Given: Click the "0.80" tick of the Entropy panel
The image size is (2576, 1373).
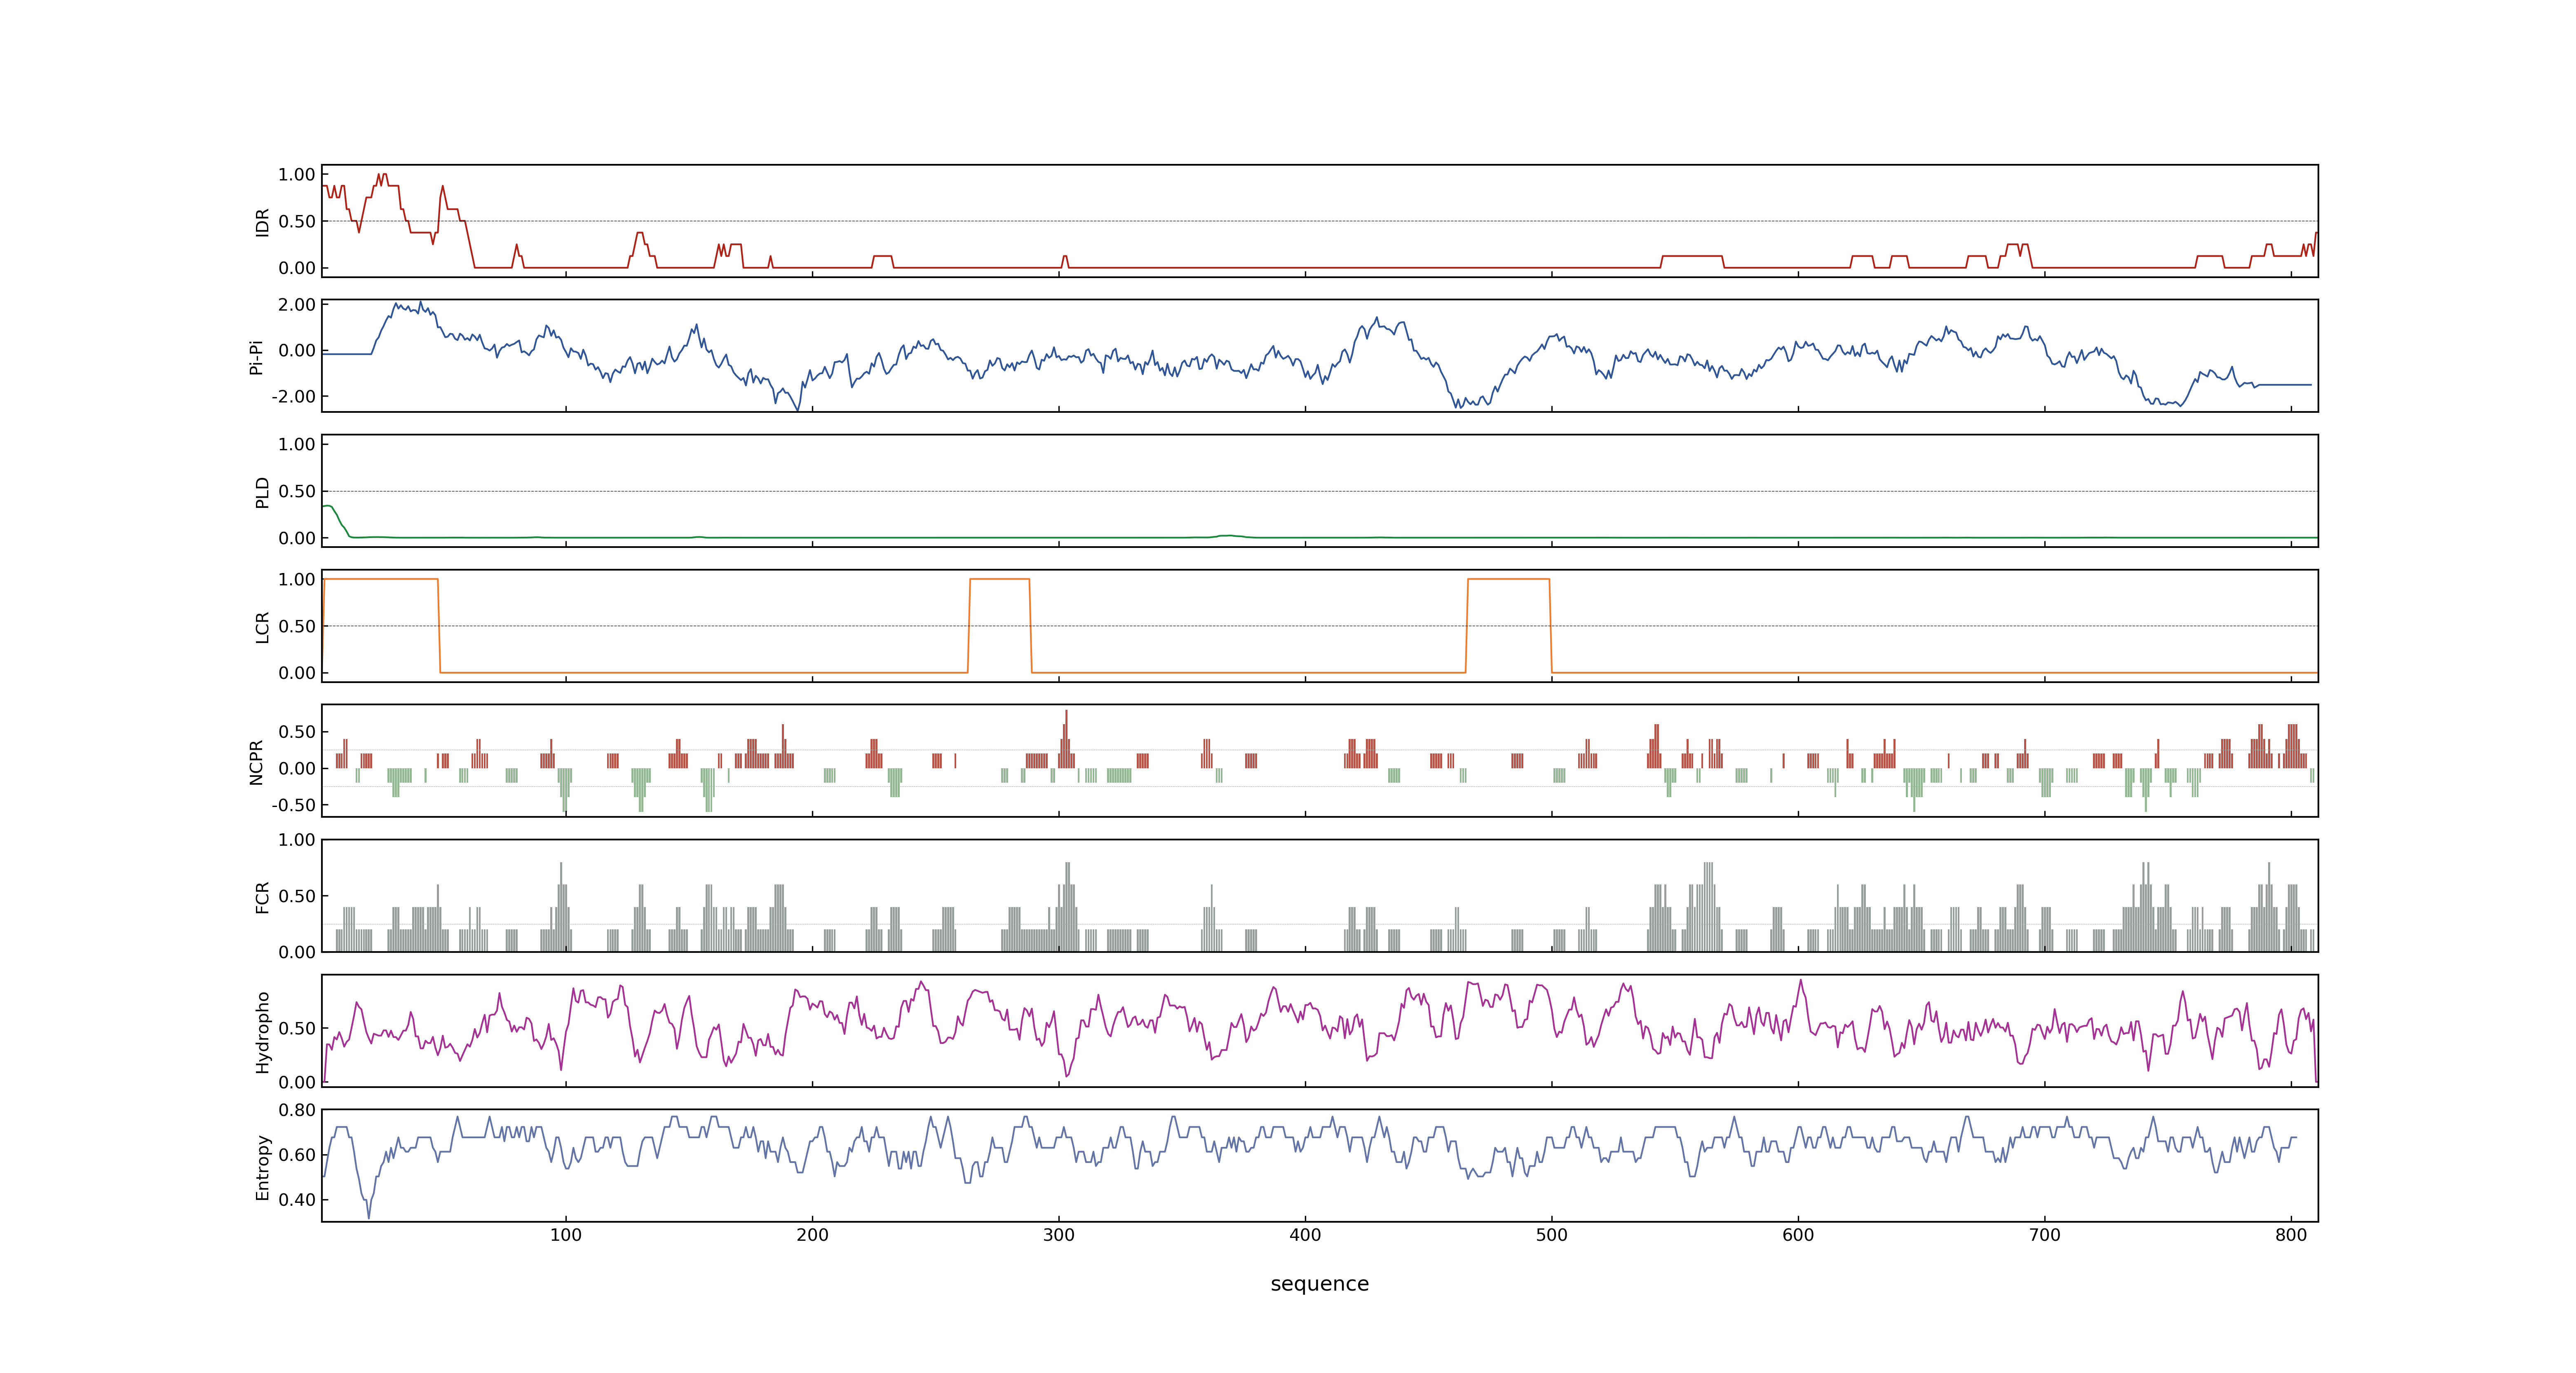Looking at the screenshot, I should (297, 1110).
